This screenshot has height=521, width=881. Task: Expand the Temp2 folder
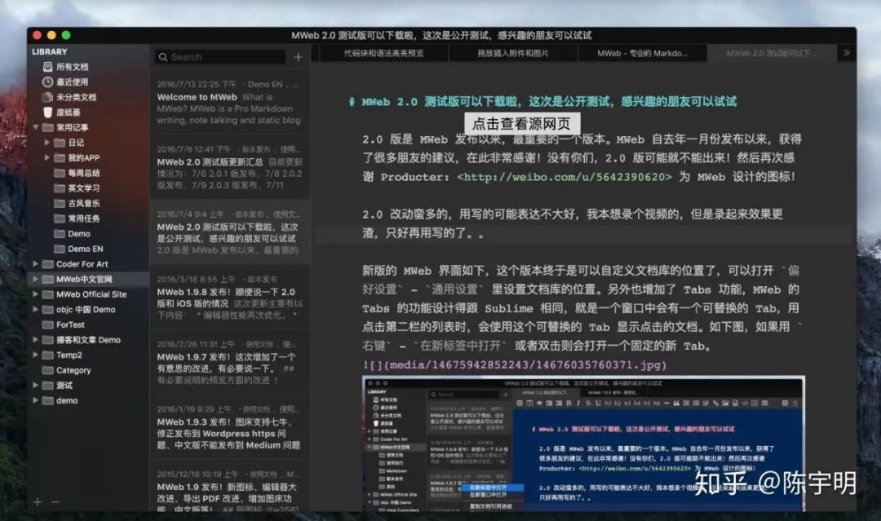(36, 355)
